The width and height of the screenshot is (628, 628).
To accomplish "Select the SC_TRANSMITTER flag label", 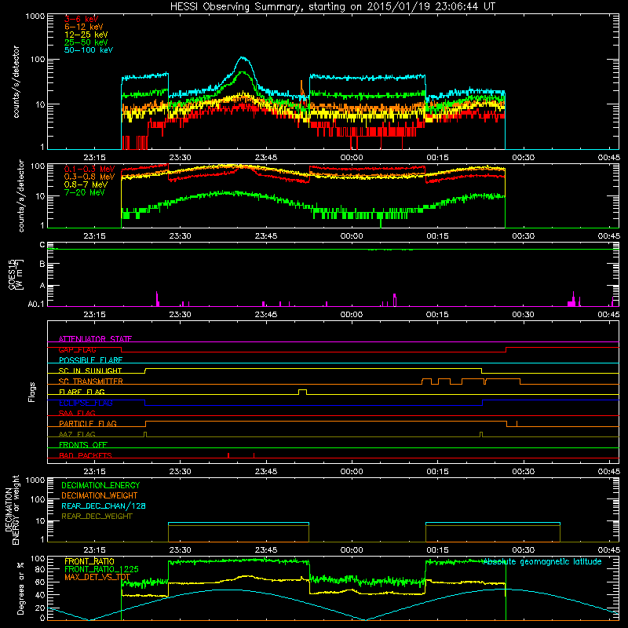I will pos(91,382).
